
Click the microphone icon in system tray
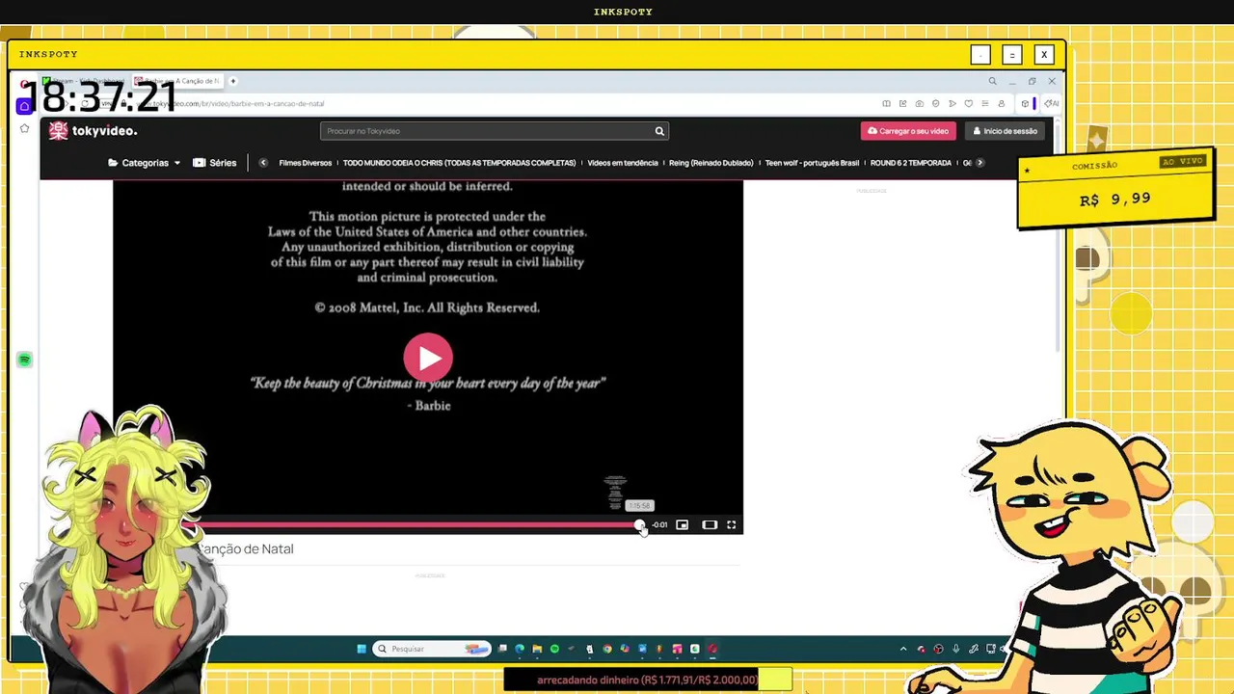click(956, 649)
